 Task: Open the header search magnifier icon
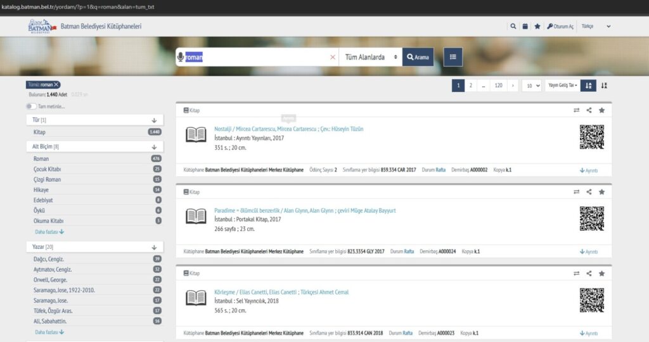(x=513, y=26)
